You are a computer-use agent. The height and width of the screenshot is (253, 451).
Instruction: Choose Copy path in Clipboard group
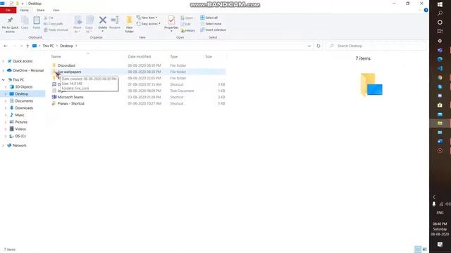pos(54,24)
